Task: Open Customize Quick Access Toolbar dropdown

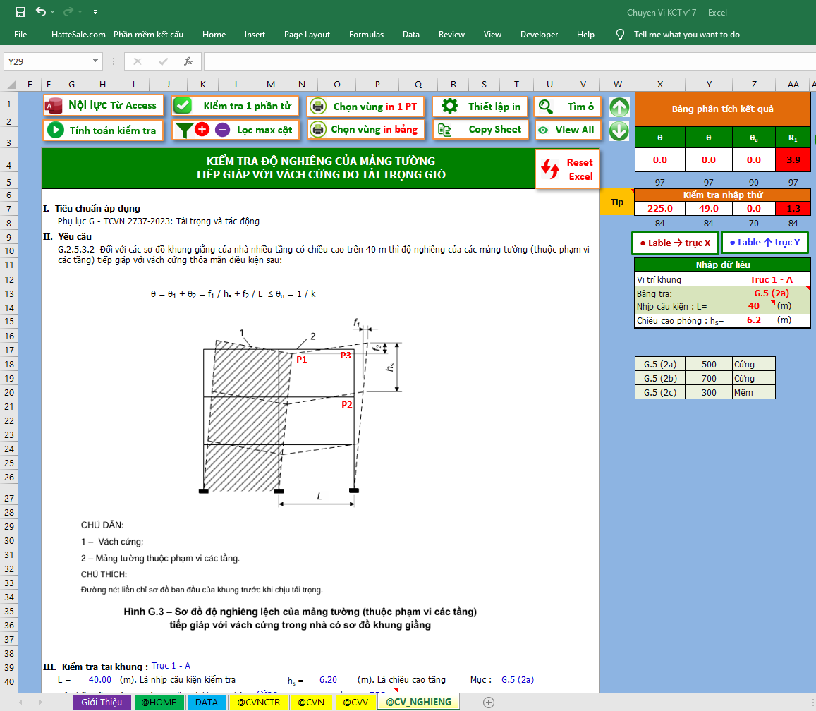Action: point(95,12)
